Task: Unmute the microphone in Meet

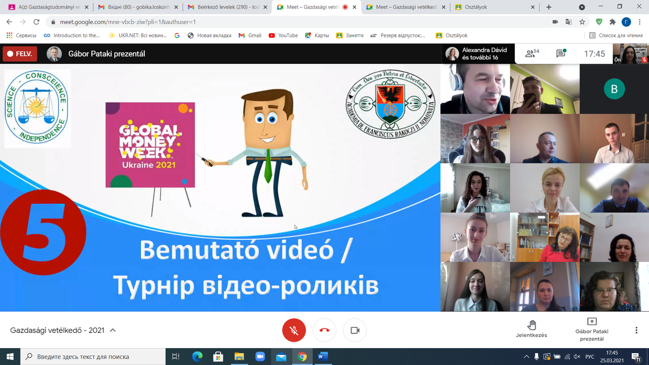Action: 294,330
